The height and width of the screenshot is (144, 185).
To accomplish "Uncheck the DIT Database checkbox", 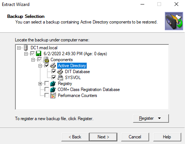I will 54,71.
